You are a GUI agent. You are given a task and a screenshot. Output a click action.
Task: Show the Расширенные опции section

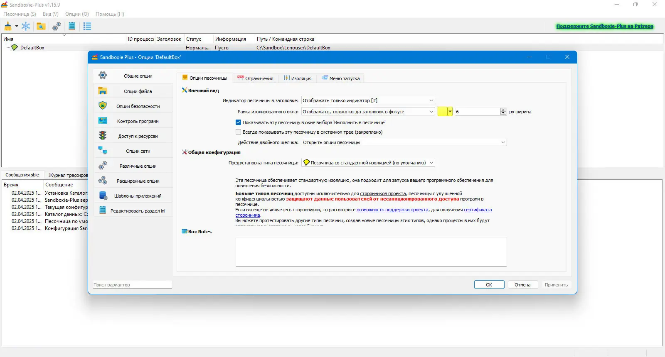pyautogui.click(x=133, y=181)
